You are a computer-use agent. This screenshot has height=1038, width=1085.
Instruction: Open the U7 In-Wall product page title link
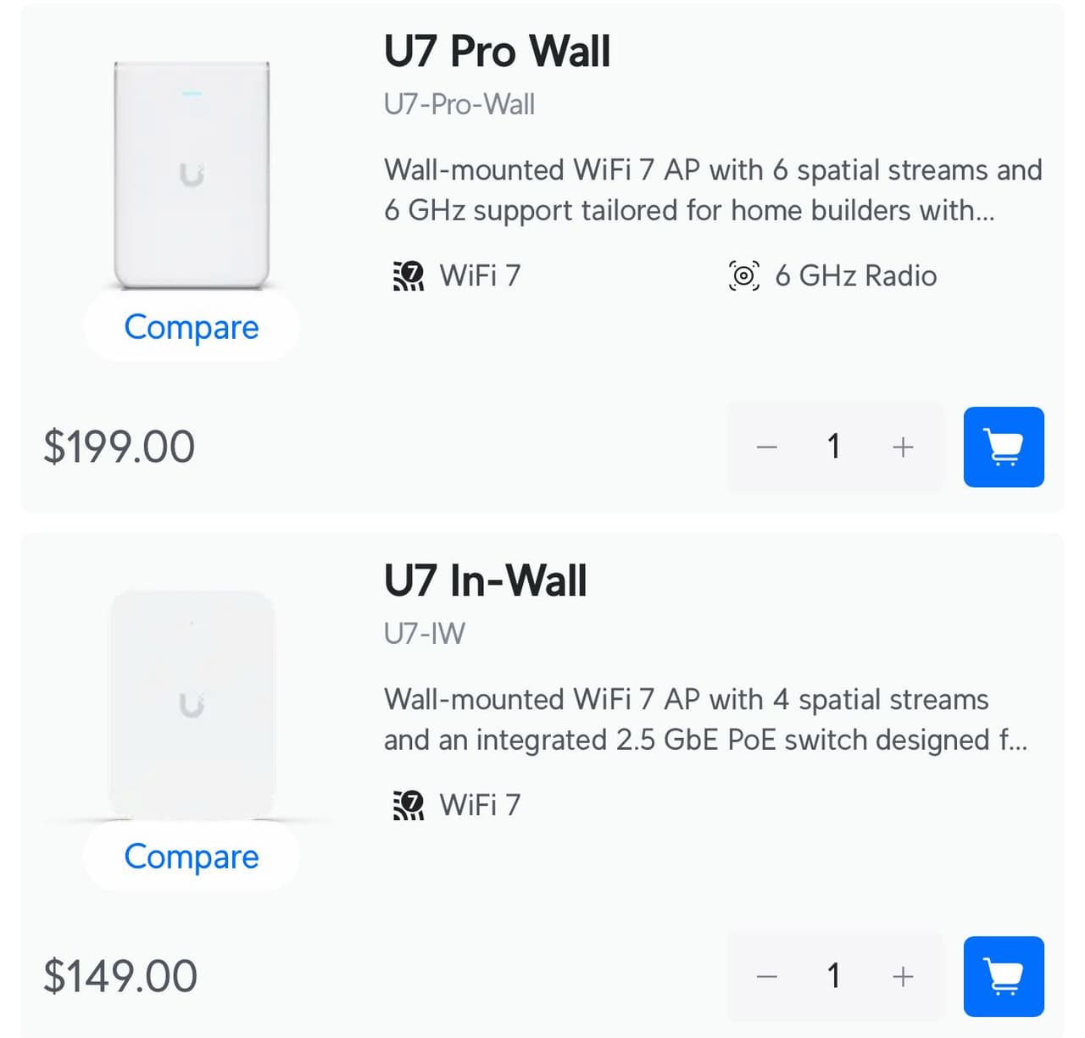tap(486, 580)
